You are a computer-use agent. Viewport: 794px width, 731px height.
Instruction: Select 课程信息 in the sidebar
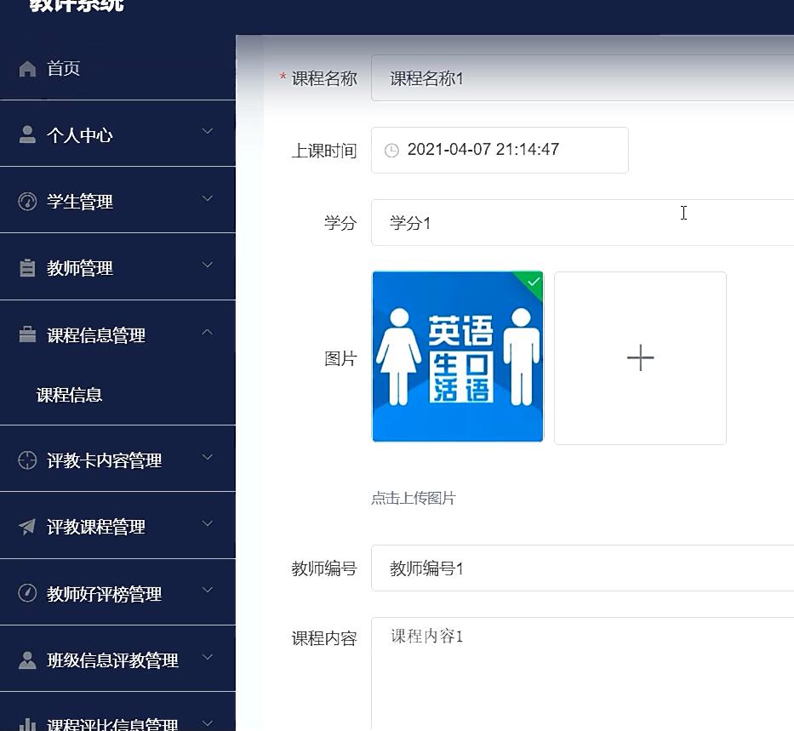click(x=69, y=395)
